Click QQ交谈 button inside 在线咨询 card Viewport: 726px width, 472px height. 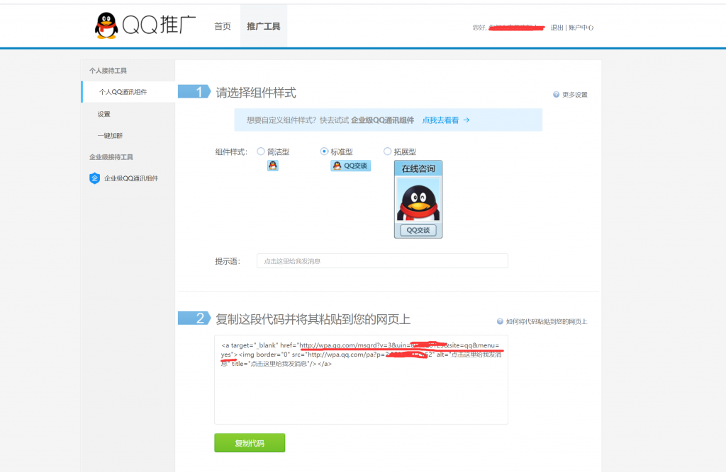[x=418, y=230]
